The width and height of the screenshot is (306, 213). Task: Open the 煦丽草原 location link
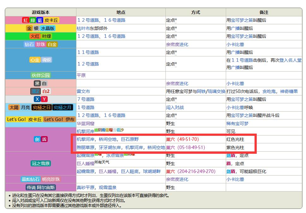(86, 147)
